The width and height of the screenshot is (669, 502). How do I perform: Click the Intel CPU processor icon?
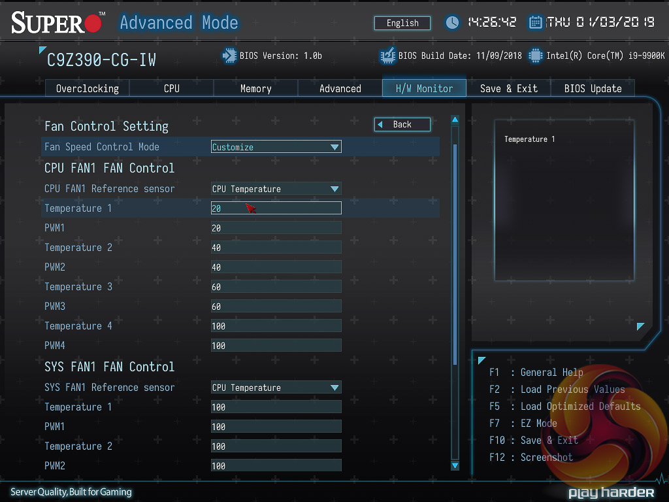point(535,56)
